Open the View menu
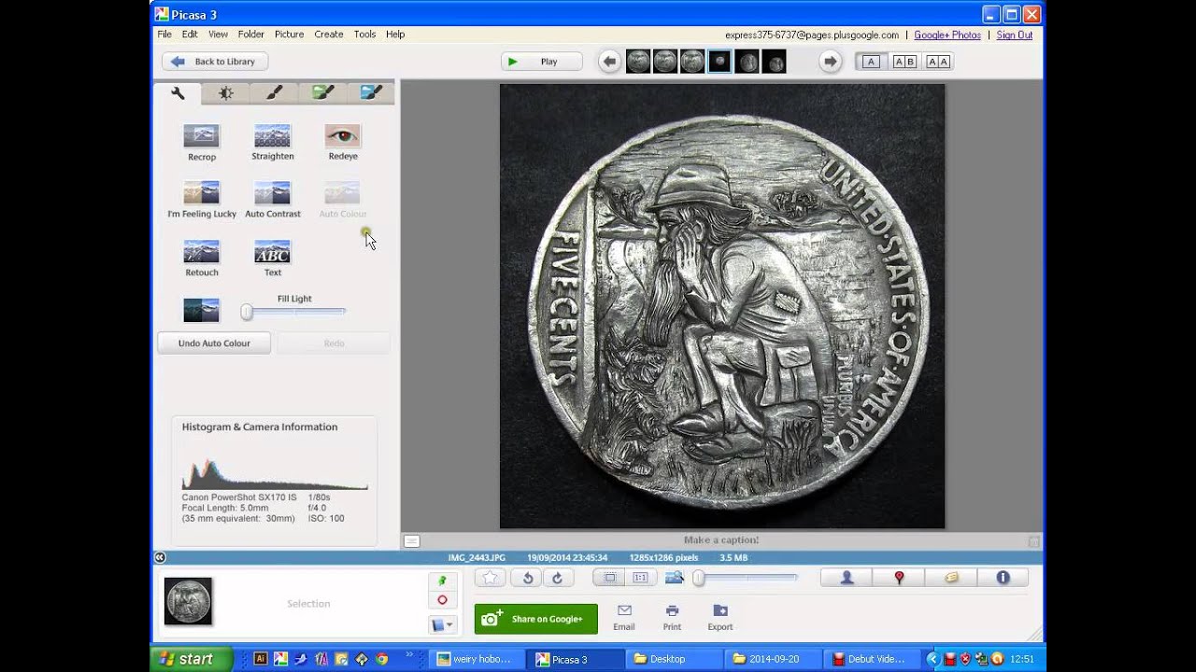Screen dimensions: 1196x672 tap(218, 35)
